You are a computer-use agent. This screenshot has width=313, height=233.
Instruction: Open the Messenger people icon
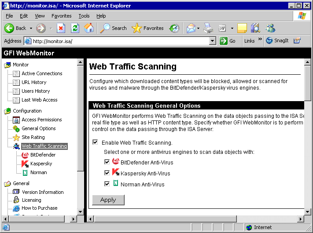click(270, 28)
